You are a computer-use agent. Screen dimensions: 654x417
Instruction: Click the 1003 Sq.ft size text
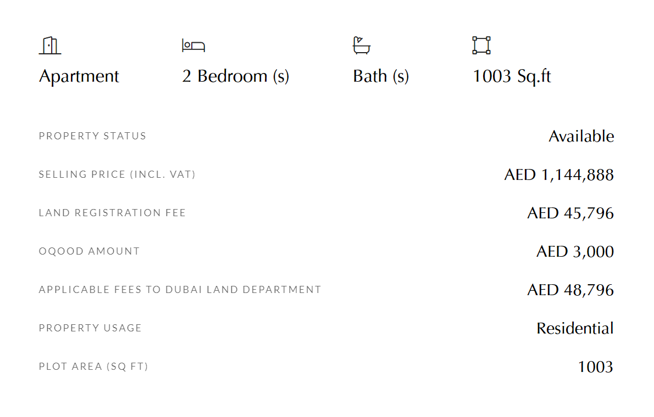pos(512,76)
